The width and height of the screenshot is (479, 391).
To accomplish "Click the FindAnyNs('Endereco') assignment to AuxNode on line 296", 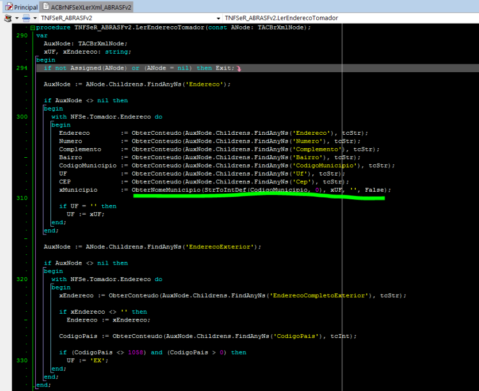I will pyautogui.click(x=137, y=84).
